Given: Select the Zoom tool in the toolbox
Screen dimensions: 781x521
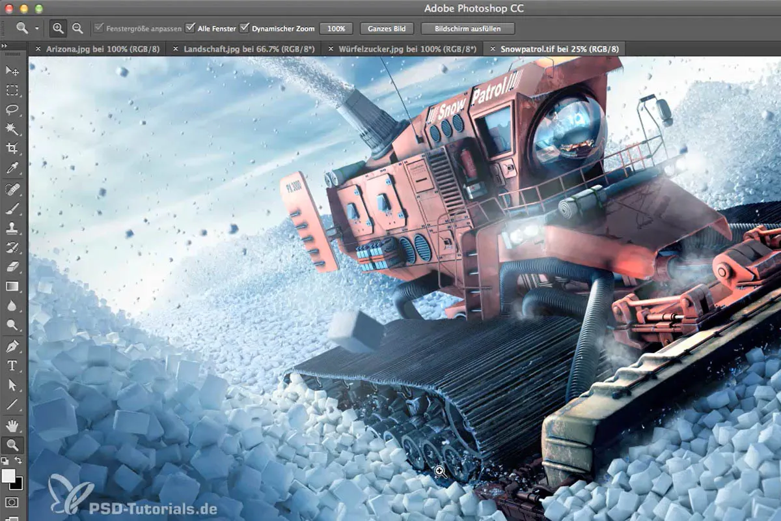Looking at the screenshot, I should [12, 445].
